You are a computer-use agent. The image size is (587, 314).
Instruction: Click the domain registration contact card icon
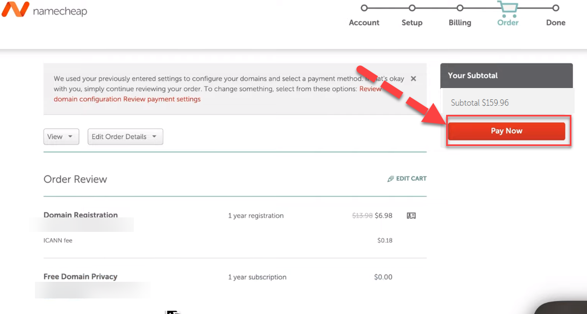411,216
